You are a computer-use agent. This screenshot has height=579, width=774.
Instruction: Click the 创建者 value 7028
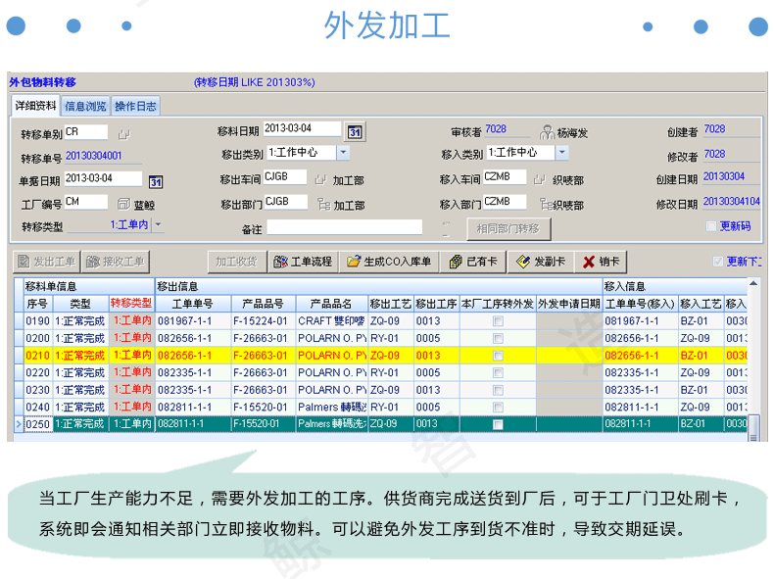714,129
